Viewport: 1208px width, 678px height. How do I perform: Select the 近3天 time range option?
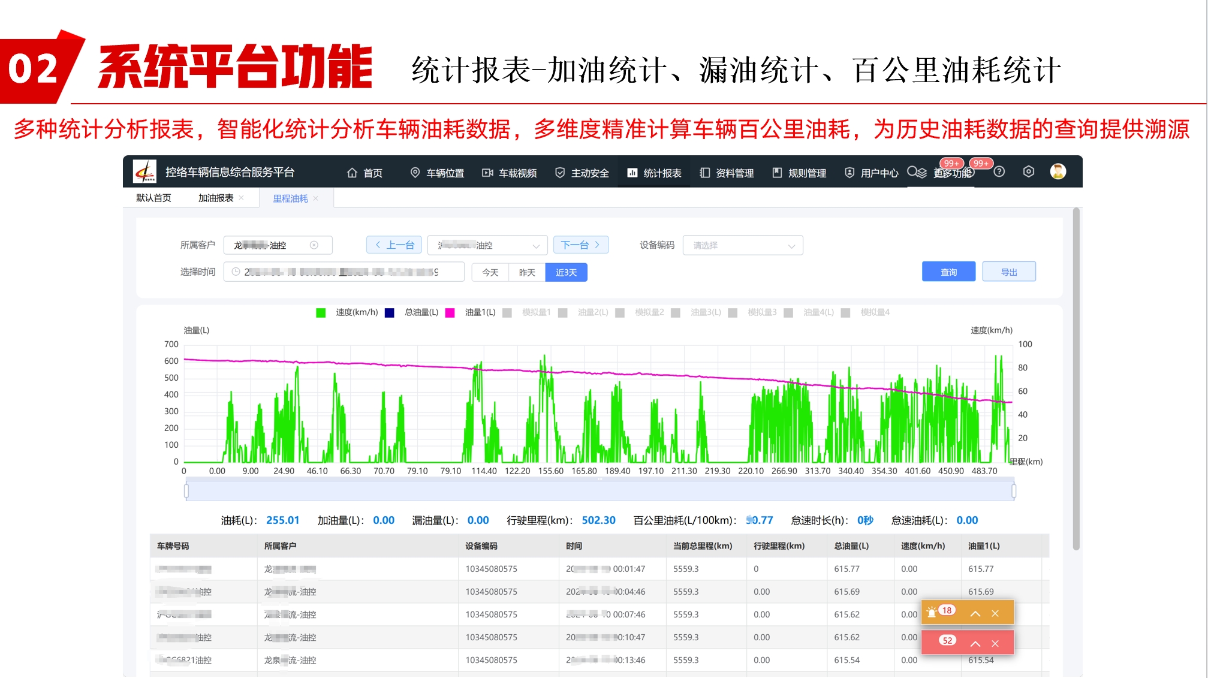566,272
